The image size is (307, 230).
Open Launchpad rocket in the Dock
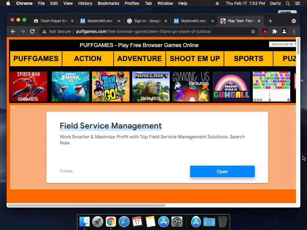click(x=98, y=222)
